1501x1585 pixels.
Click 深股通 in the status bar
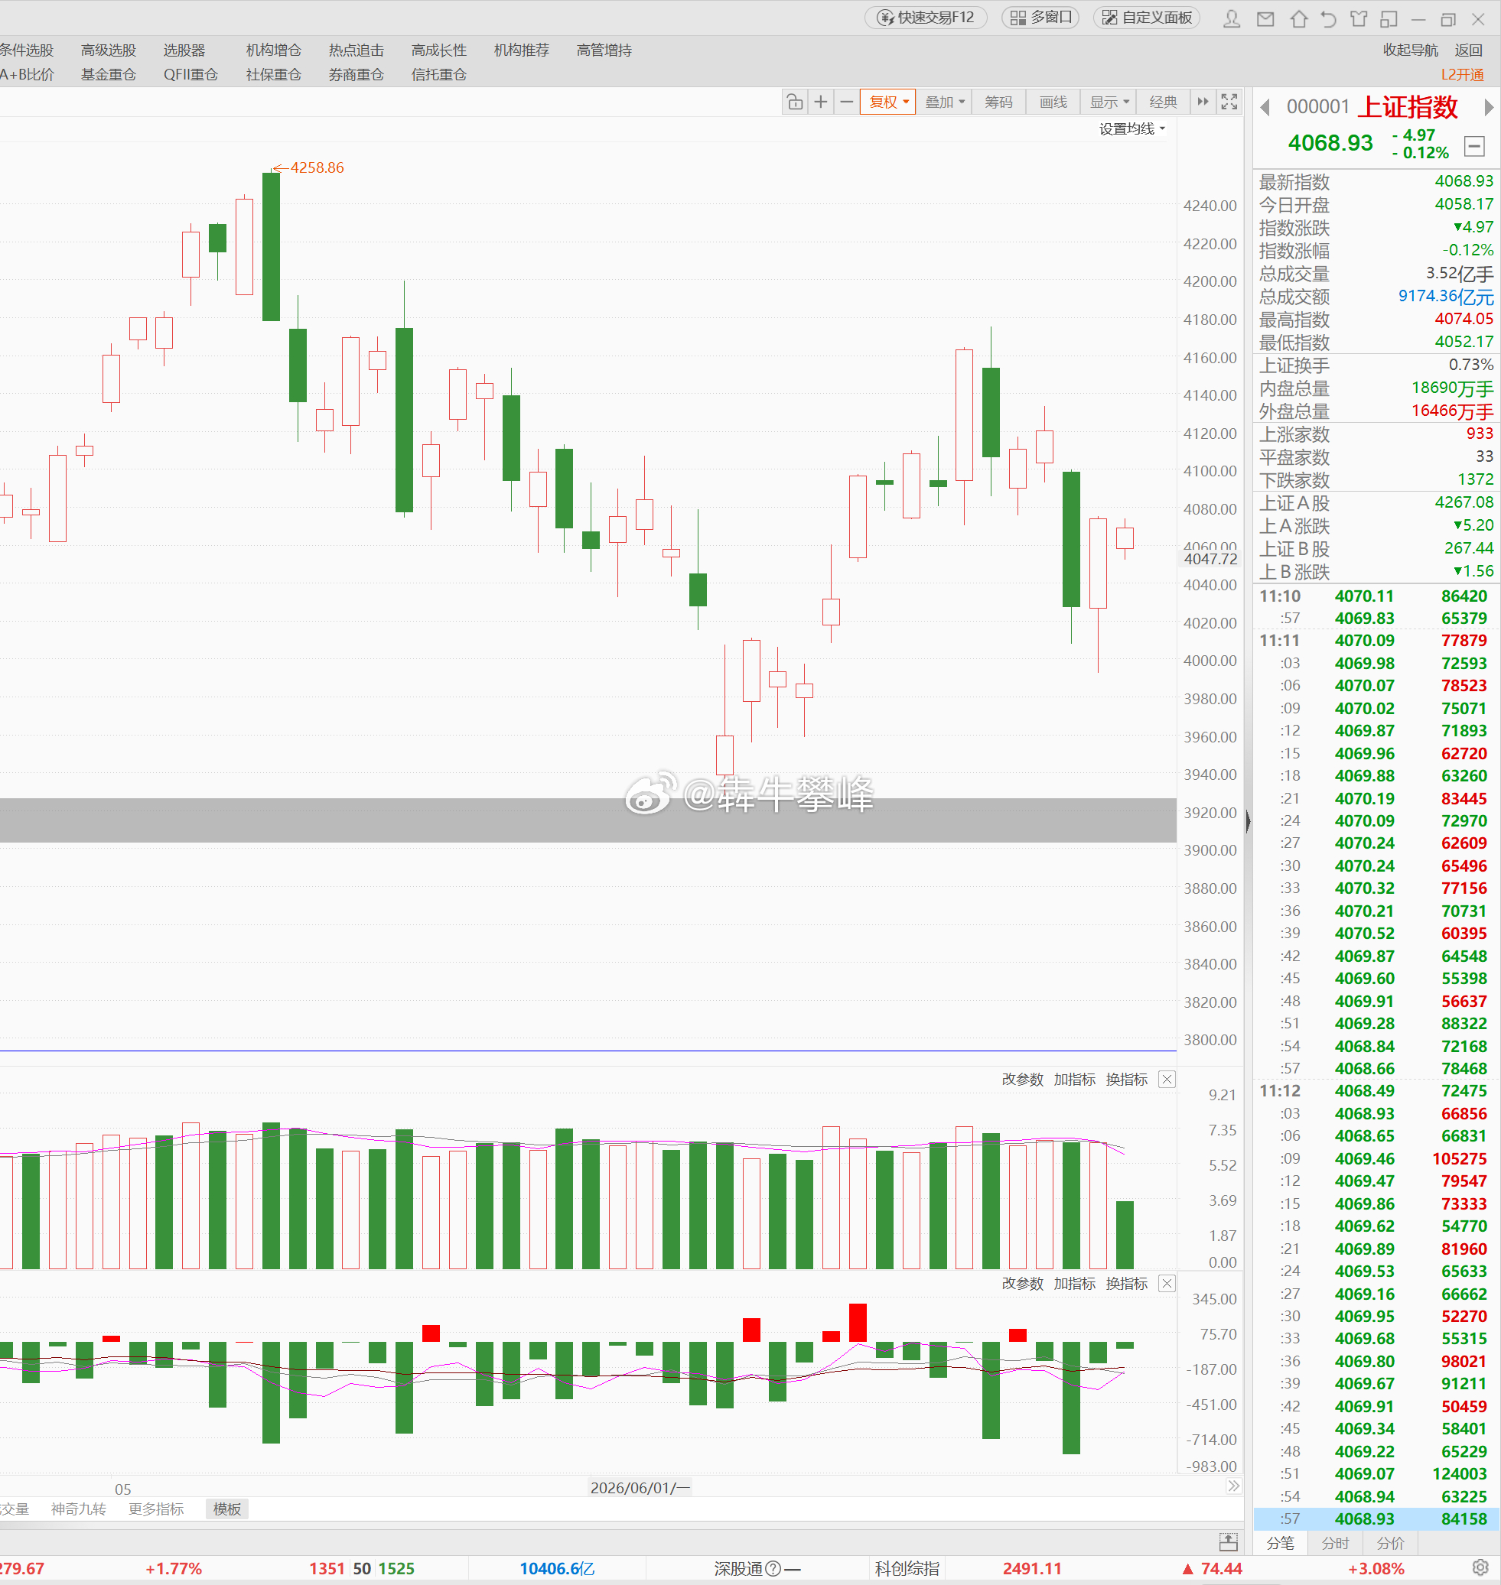pos(737,1568)
